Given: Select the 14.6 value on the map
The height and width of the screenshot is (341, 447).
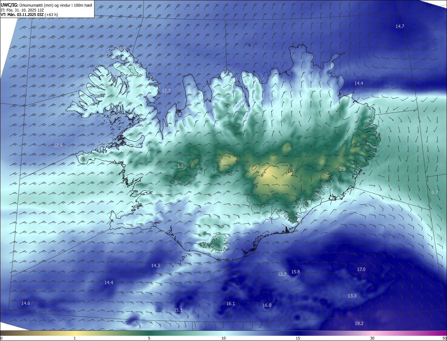Looking at the screenshot, I should click(25, 303).
